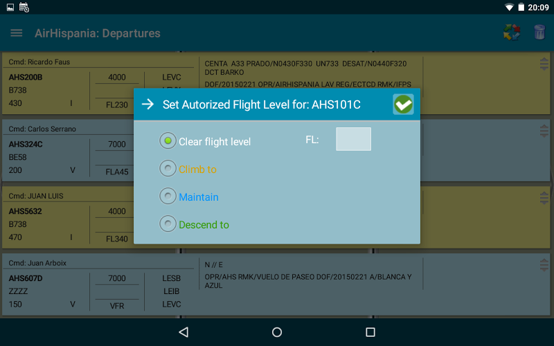Viewport: 554px width, 346px height.
Task: Tap Cmd: Carlos Serrano header
Action: [x=42, y=129]
